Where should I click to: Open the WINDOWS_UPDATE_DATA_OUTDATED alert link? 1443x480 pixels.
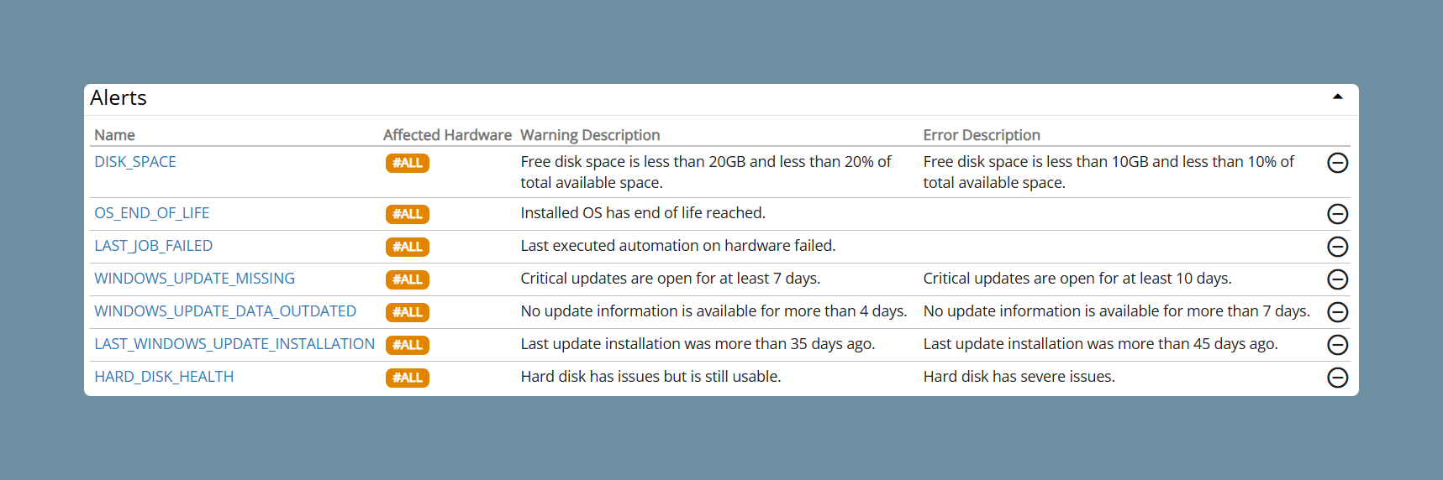225,311
